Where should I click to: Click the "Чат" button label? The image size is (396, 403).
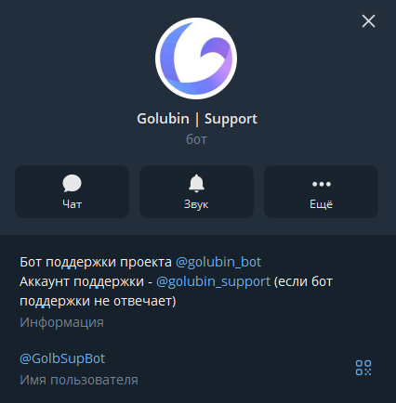pyautogui.click(x=72, y=204)
